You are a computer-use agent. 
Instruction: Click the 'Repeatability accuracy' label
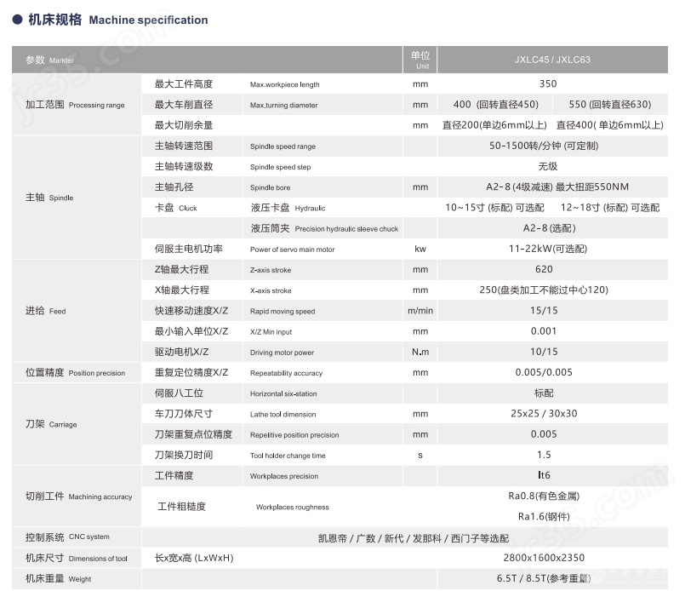[x=286, y=373]
